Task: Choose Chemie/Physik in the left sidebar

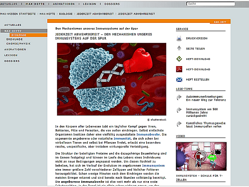Action: [x=19, y=43]
